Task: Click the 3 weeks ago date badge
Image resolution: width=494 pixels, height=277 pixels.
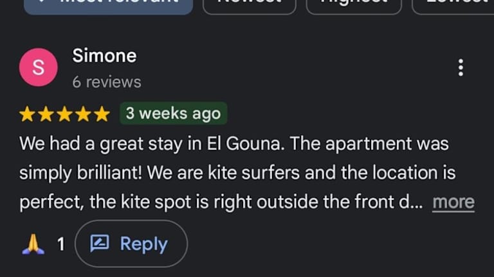Action: pyautogui.click(x=173, y=114)
